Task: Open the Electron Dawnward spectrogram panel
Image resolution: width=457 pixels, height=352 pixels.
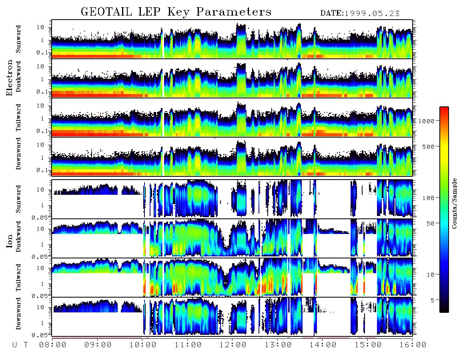Action: pyautogui.click(x=232, y=157)
